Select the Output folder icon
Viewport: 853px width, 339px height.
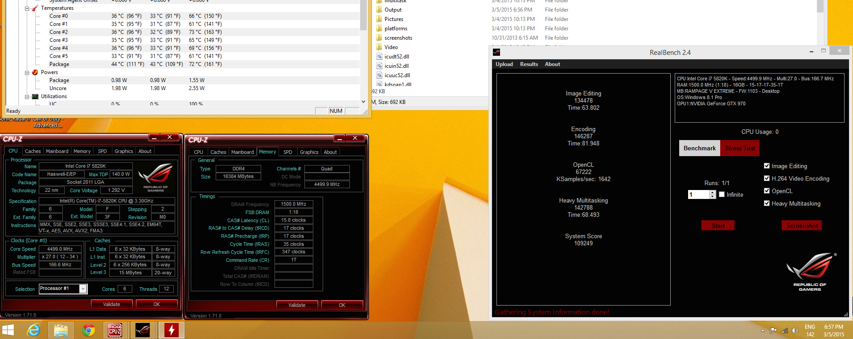(x=379, y=9)
